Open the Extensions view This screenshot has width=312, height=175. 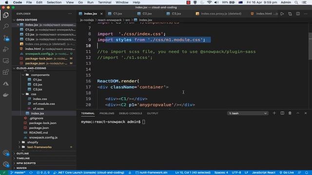click(5, 72)
